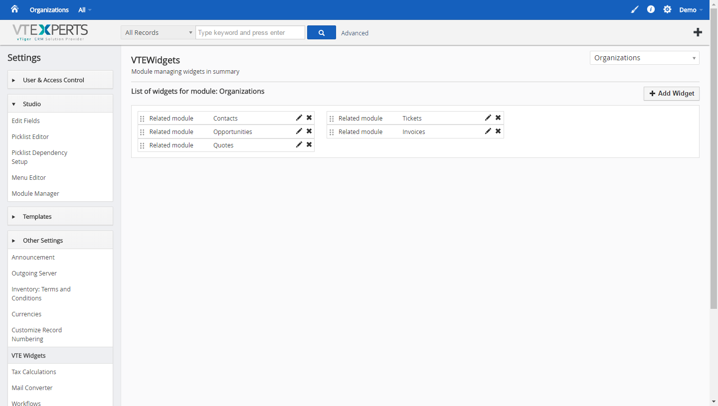Click the page vertical scrollbar
This screenshot has height=406, width=718.
point(714,159)
